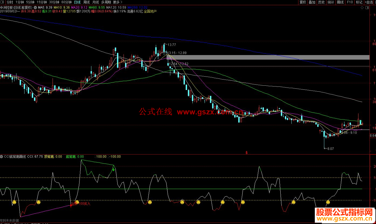Open the 多周期 multi-period view

pos(106,2)
